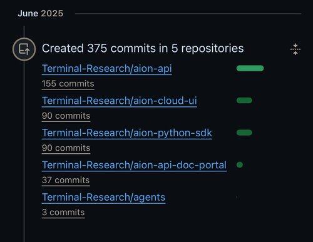Screen dimensions: 313x242
Task: Click the June 2025 timeline heading
Action: tap(41, 14)
